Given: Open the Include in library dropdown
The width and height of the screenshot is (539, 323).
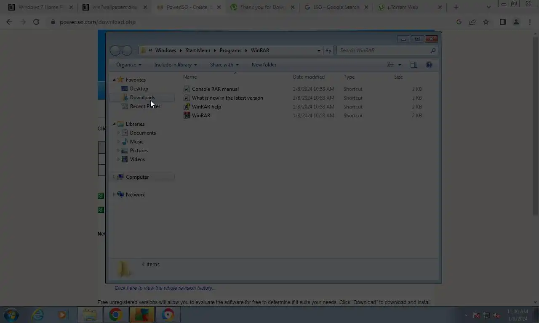Looking at the screenshot, I should tap(176, 65).
